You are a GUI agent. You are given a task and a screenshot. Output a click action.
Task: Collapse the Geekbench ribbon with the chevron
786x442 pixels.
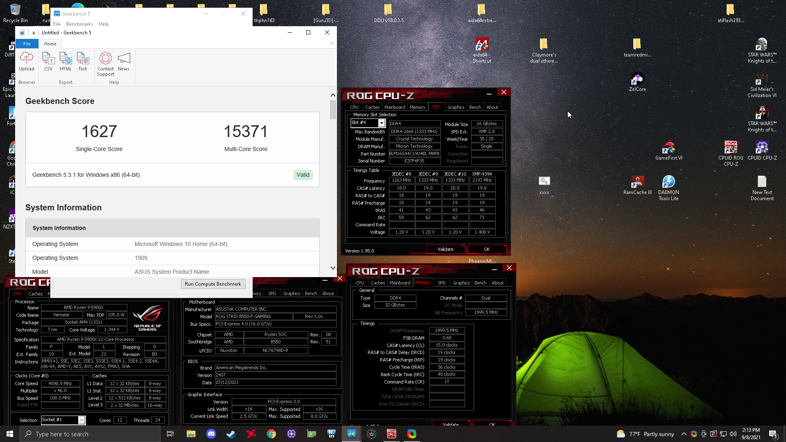click(332, 43)
